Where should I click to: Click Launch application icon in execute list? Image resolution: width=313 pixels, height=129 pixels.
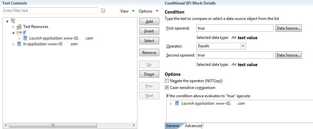(x=177, y=103)
